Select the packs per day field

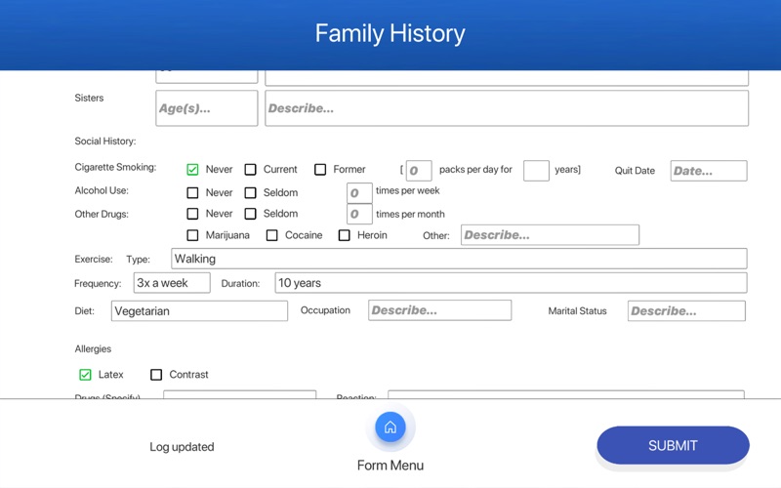pyautogui.click(x=419, y=171)
